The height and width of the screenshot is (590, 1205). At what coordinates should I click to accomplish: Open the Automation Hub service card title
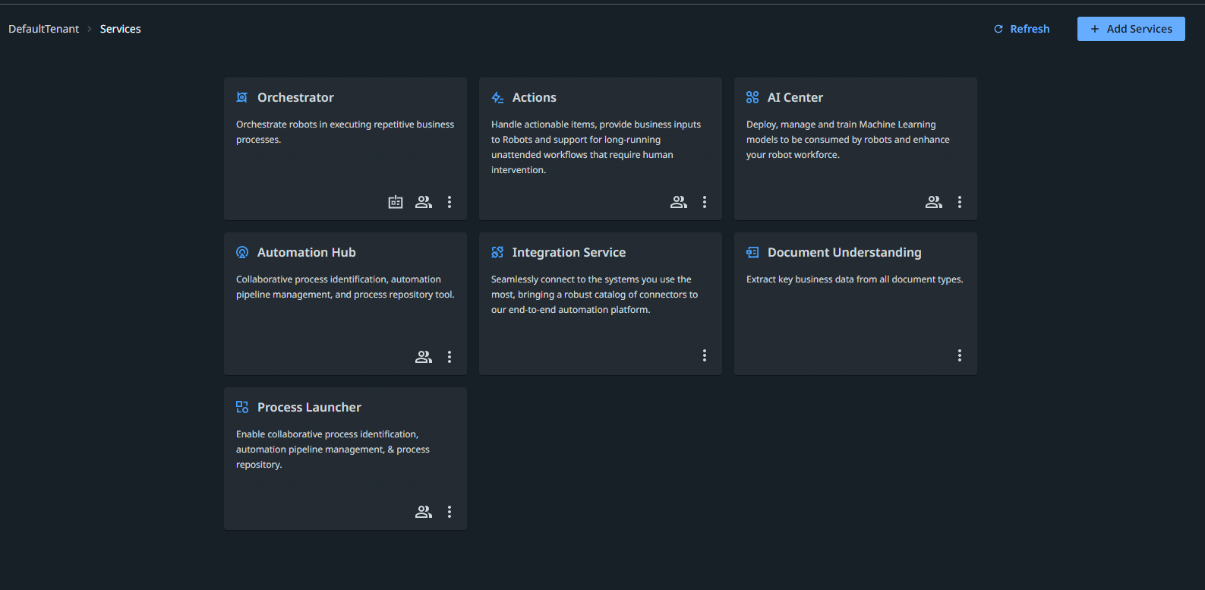[x=306, y=252]
